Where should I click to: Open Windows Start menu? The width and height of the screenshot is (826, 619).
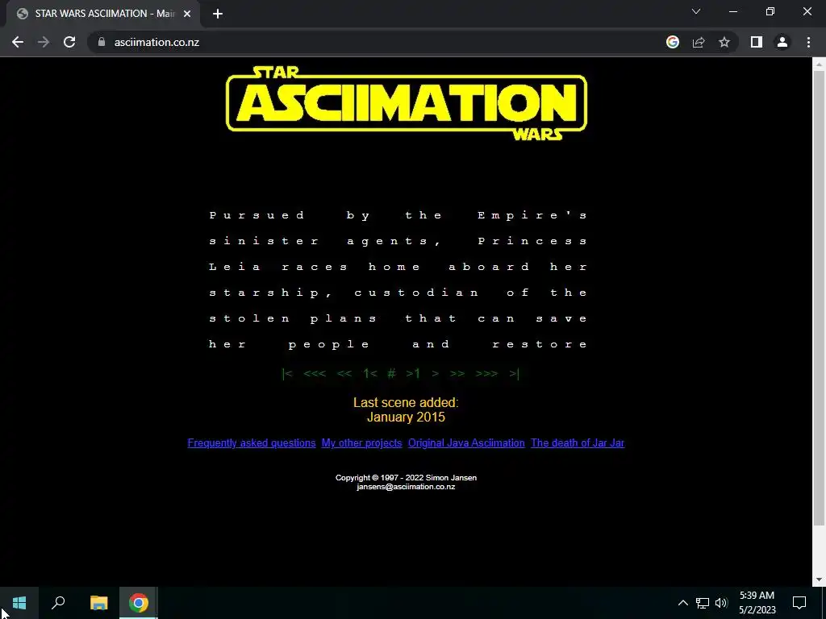pos(19,603)
